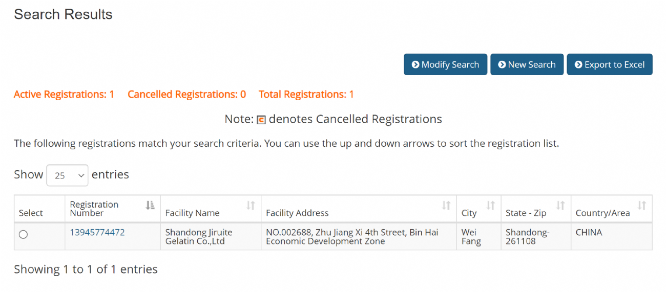Click the orange cancelled-registration icon in the note

261,120
